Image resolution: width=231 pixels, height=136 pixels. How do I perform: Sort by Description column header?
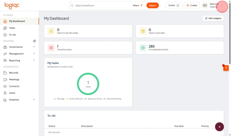point(87,126)
